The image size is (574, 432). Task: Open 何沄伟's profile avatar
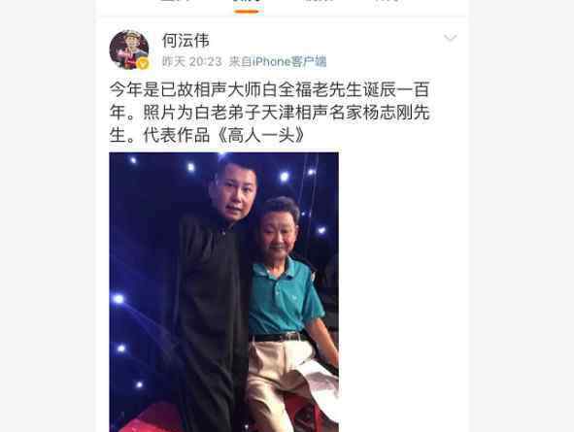coord(129,50)
